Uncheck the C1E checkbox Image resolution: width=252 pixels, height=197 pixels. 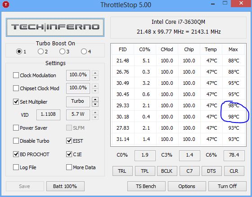click(x=69, y=154)
